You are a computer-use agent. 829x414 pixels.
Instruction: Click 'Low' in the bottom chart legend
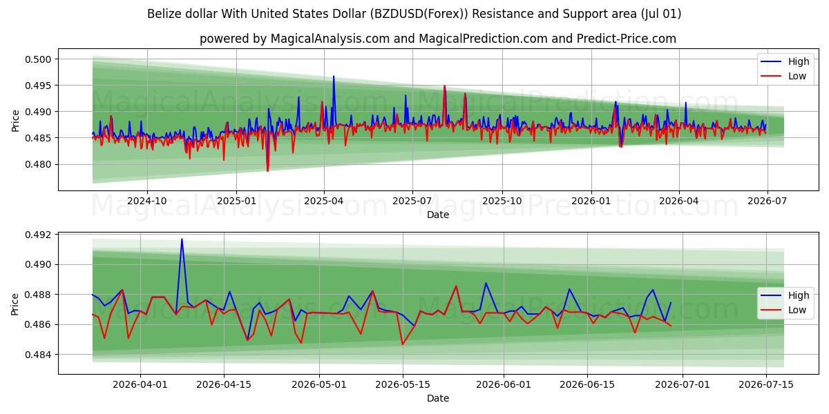(797, 310)
